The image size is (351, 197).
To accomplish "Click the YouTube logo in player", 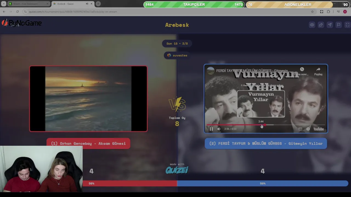I will tap(319, 129).
